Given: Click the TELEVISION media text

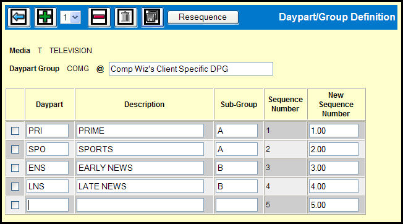Looking at the screenshot, I should (x=70, y=51).
